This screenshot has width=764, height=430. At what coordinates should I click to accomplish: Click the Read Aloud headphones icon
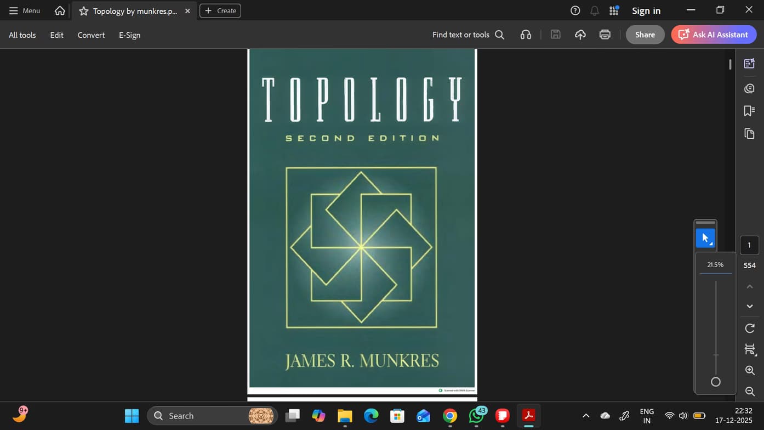coord(526,35)
